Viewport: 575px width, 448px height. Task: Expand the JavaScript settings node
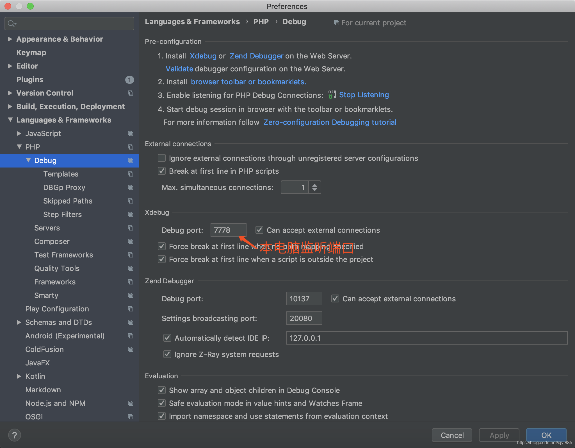(x=19, y=134)
